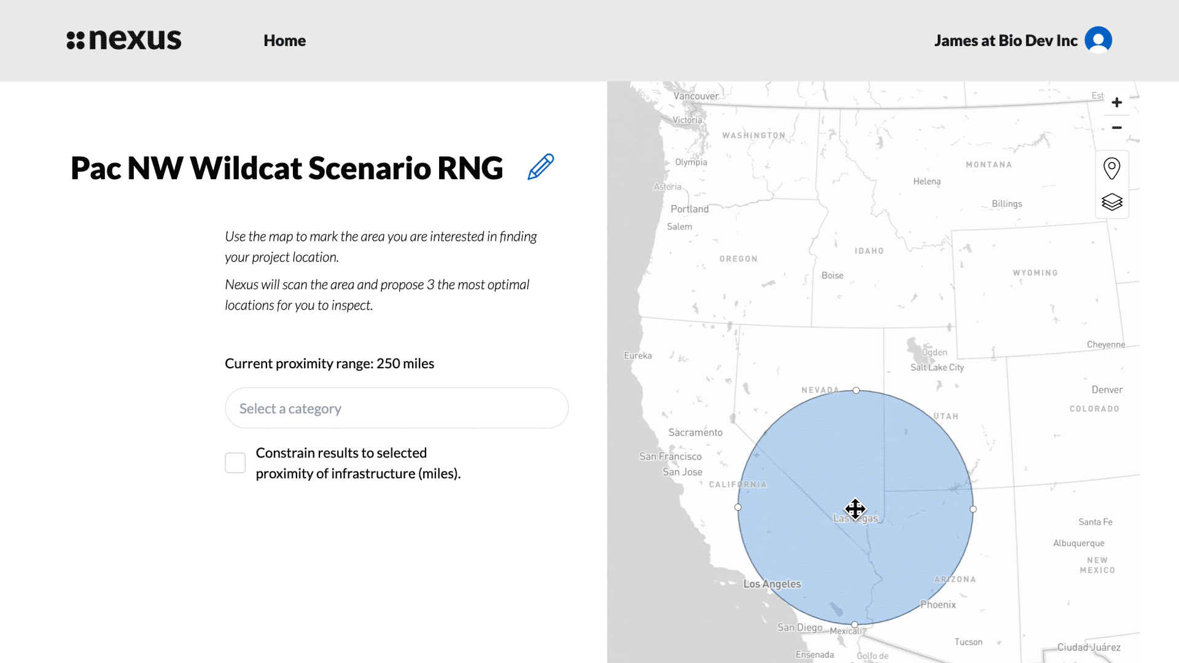
Task: Open the Home menu item
Action: point(284,41)
